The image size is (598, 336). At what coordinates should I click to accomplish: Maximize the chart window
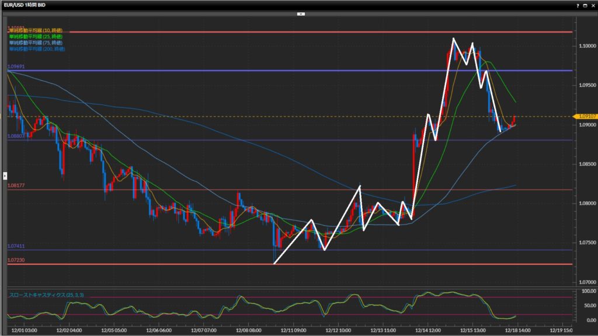586,5
